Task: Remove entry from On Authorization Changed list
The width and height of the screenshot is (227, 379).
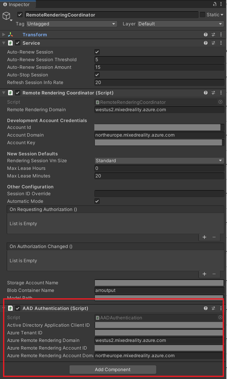Action: [214, 274]
